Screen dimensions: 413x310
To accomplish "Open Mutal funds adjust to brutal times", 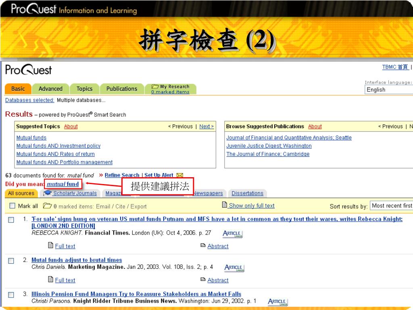I will [x=77, y=260].
